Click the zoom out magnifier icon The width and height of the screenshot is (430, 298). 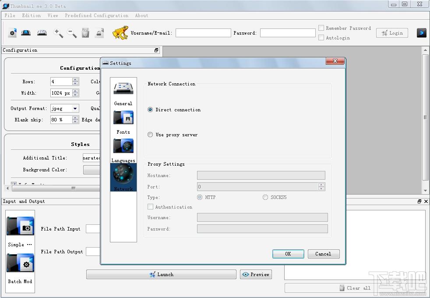[x=72, y=33]
